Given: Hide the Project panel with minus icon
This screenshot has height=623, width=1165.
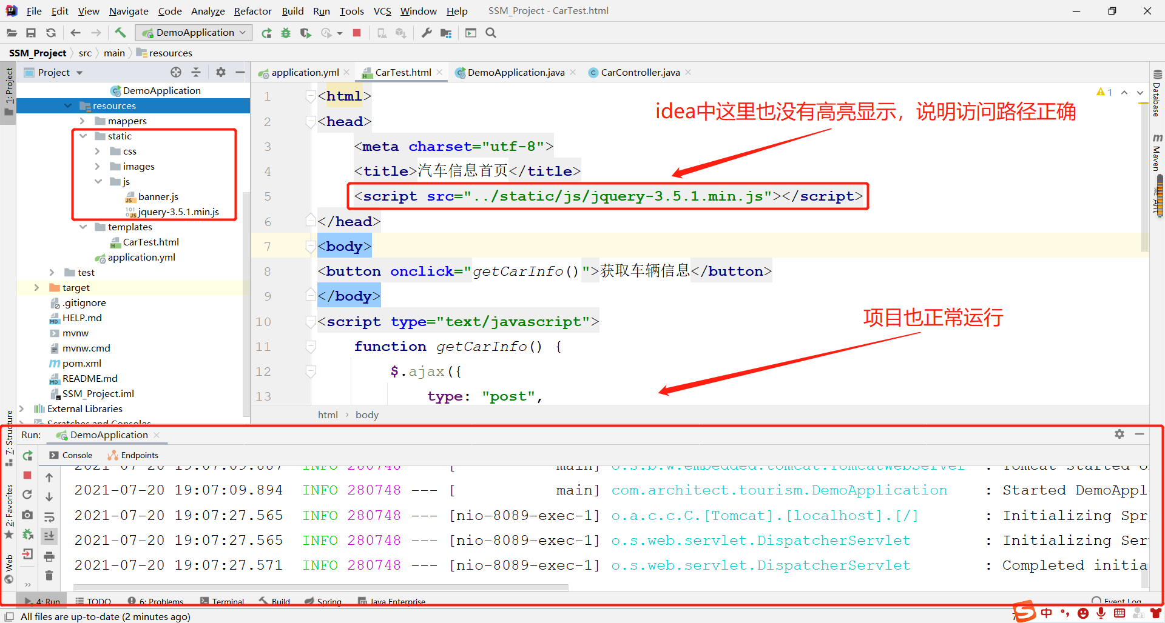Looking at the screenshot, I should [x=240, y=72].
